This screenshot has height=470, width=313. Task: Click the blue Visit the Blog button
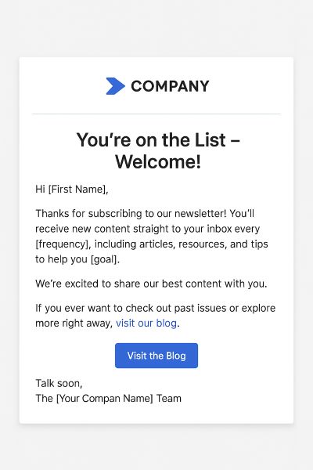click(x=156, y=356)
